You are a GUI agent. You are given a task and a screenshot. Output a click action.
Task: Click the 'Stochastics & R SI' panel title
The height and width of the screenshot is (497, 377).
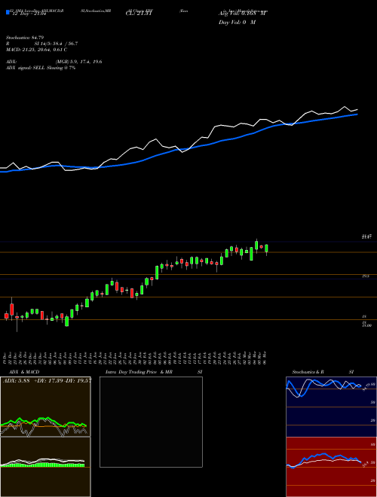(323, 372)
